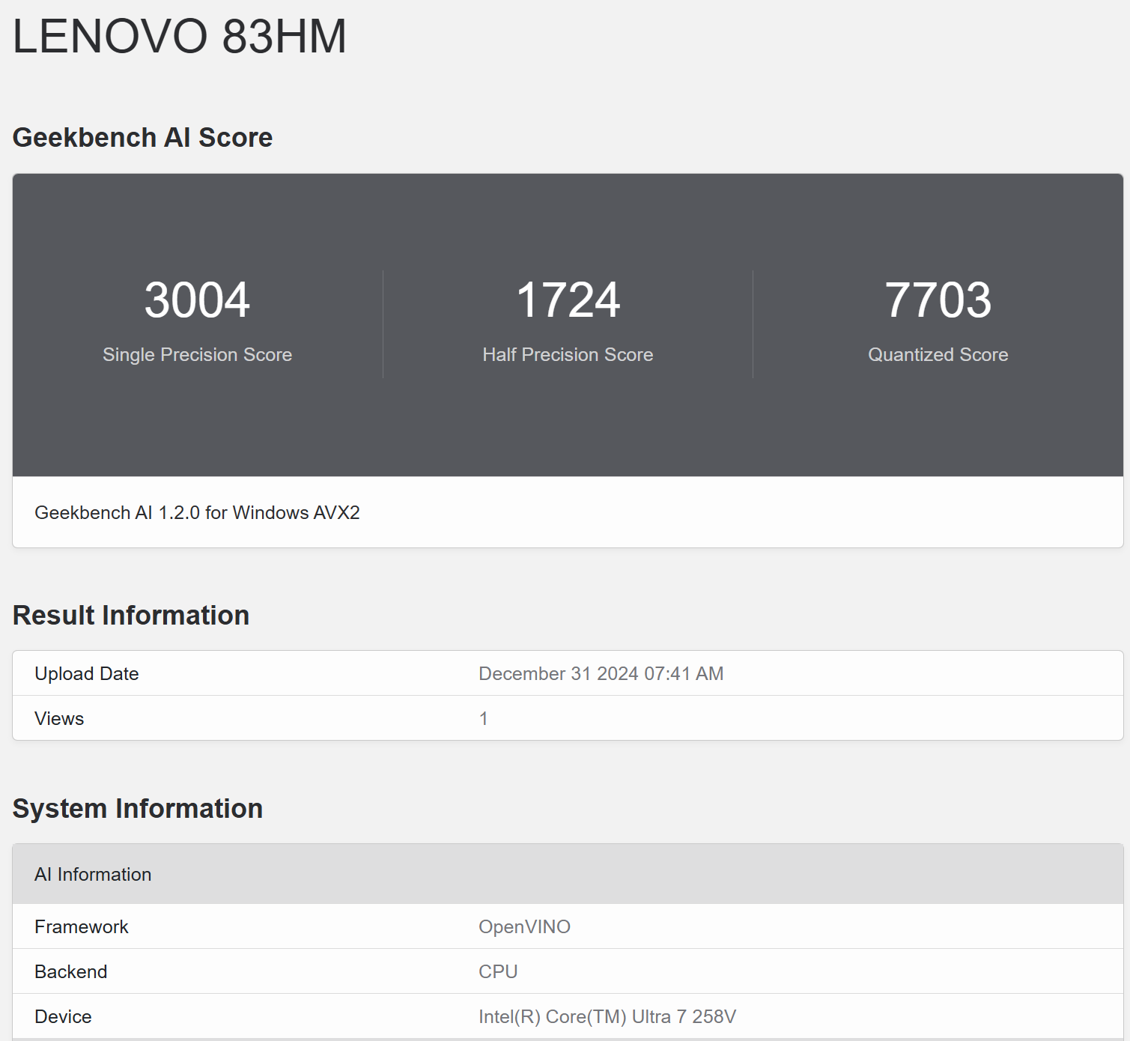Click the Framework row label
Image resolution: width=1130 pixels, height=1041 pixels.
pyautogui.click(x=81, y=926)
